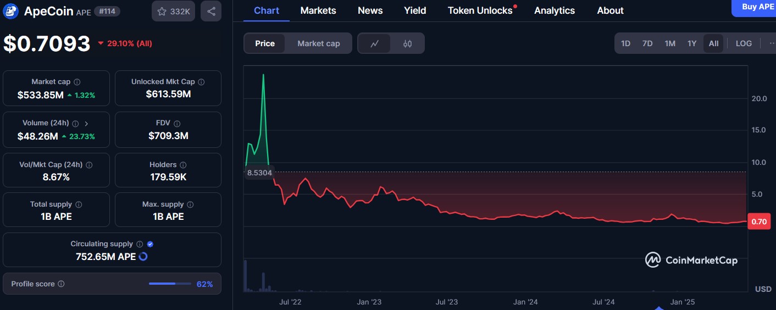Open FDV info icon

177,124
